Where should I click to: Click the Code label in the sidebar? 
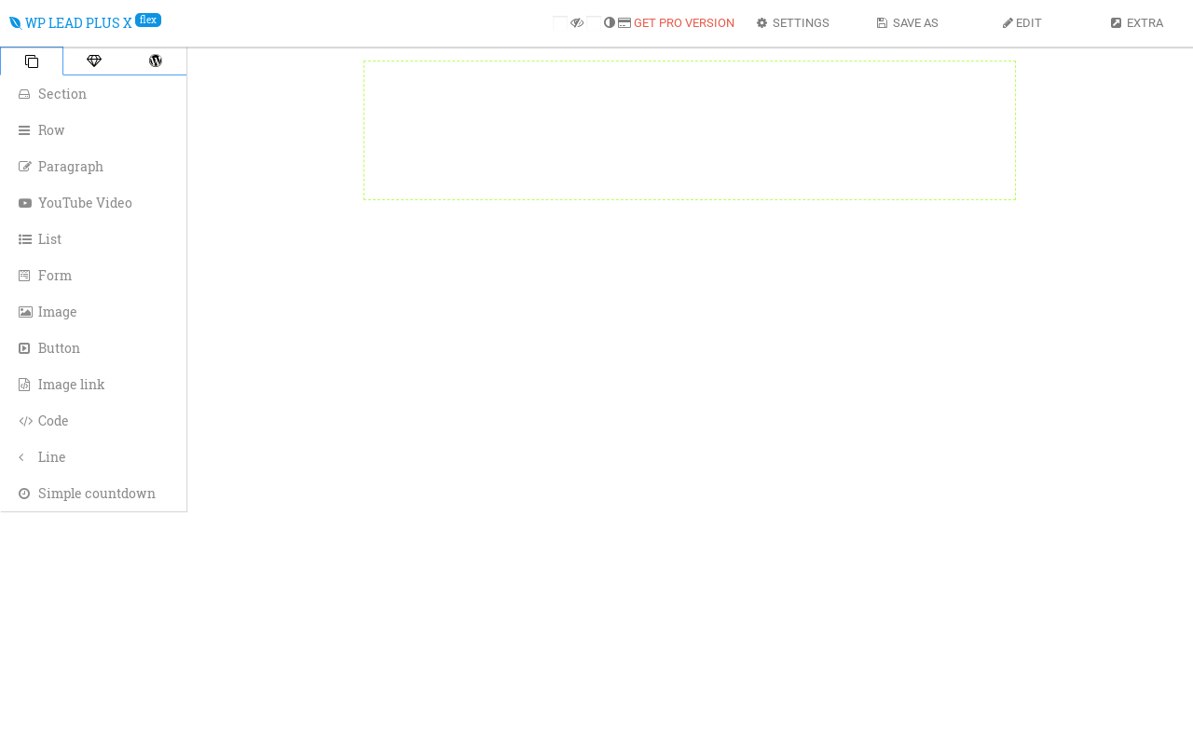click(53, 421)
